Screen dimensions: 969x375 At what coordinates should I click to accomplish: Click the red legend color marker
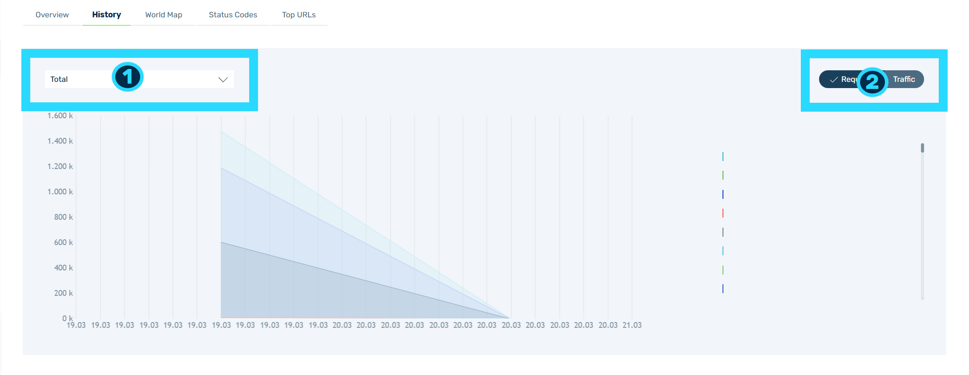pyautogui.click(x=723, y=213)
